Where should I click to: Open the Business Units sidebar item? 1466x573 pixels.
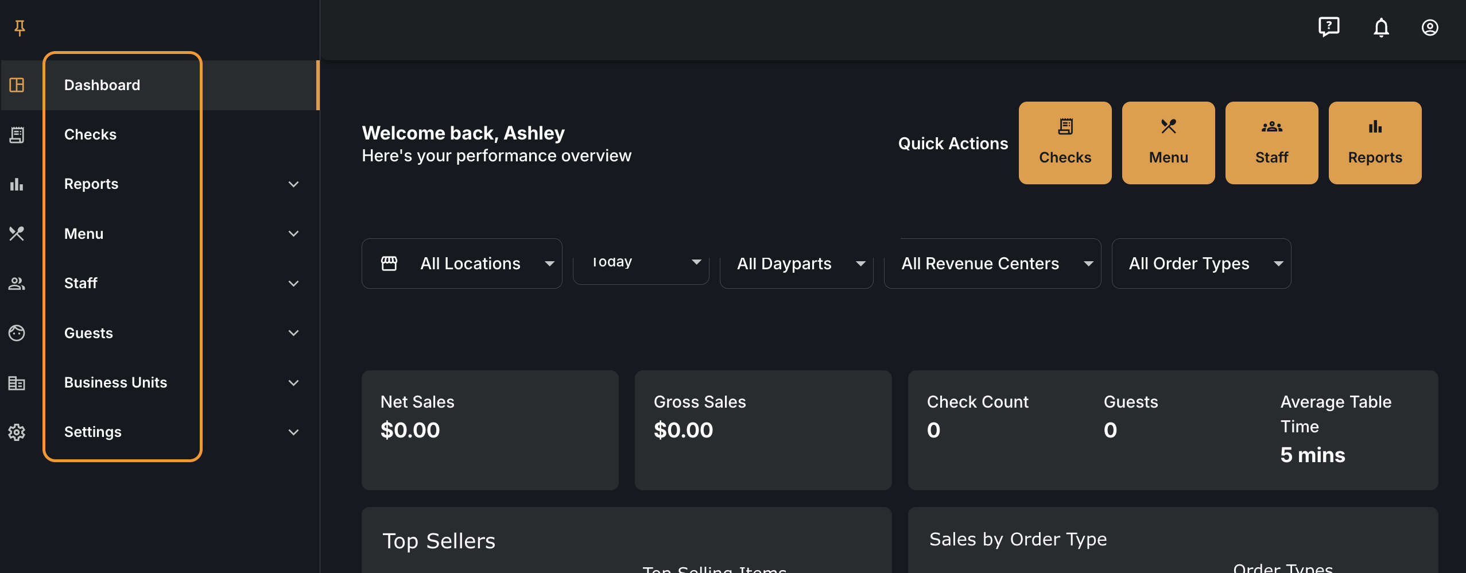click(160, 382)
